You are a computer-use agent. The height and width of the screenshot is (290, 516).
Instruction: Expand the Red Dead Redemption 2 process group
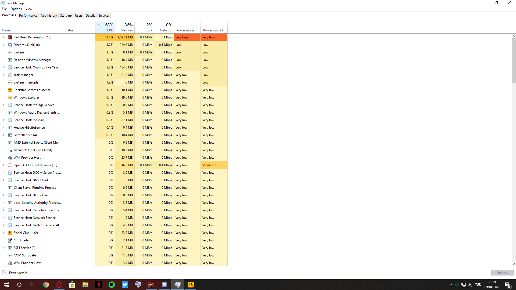(3, 37)
